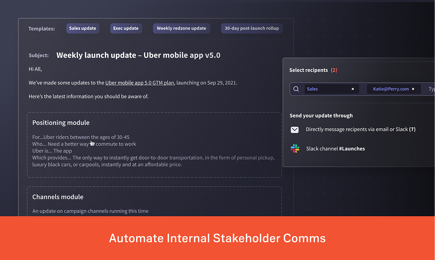Image resolution: width=435 pixels, height=260 pixels.
Task: Remove the Sales recipient chip
Action: pyautogui.click(x=353, y=89)
